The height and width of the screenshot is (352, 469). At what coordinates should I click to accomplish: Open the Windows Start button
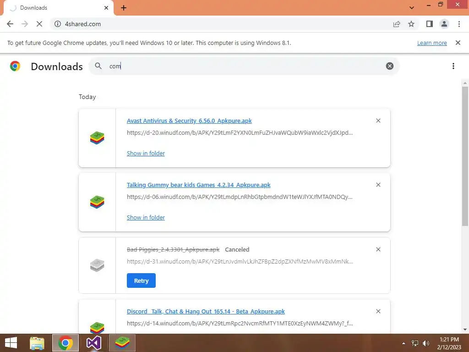click(x=11, y=343)
